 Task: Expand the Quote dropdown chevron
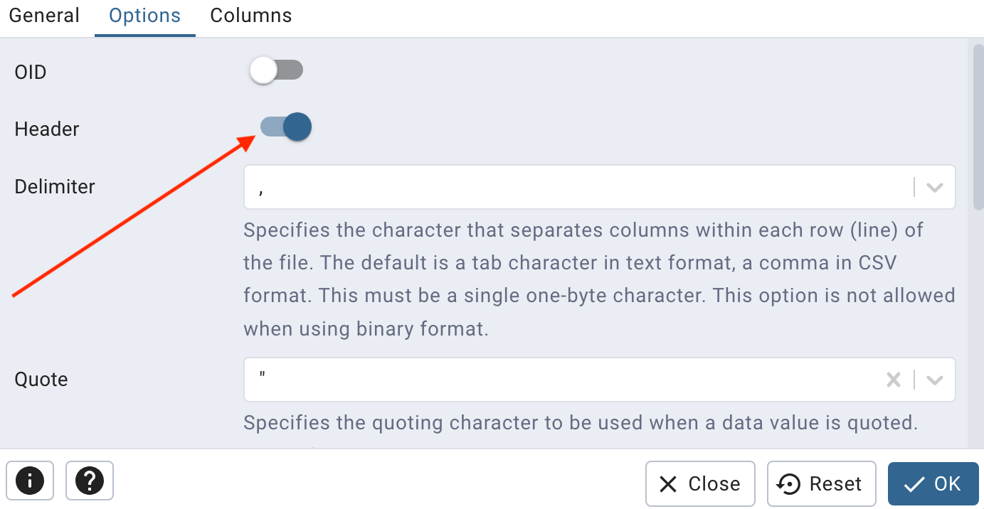[935, 380]
